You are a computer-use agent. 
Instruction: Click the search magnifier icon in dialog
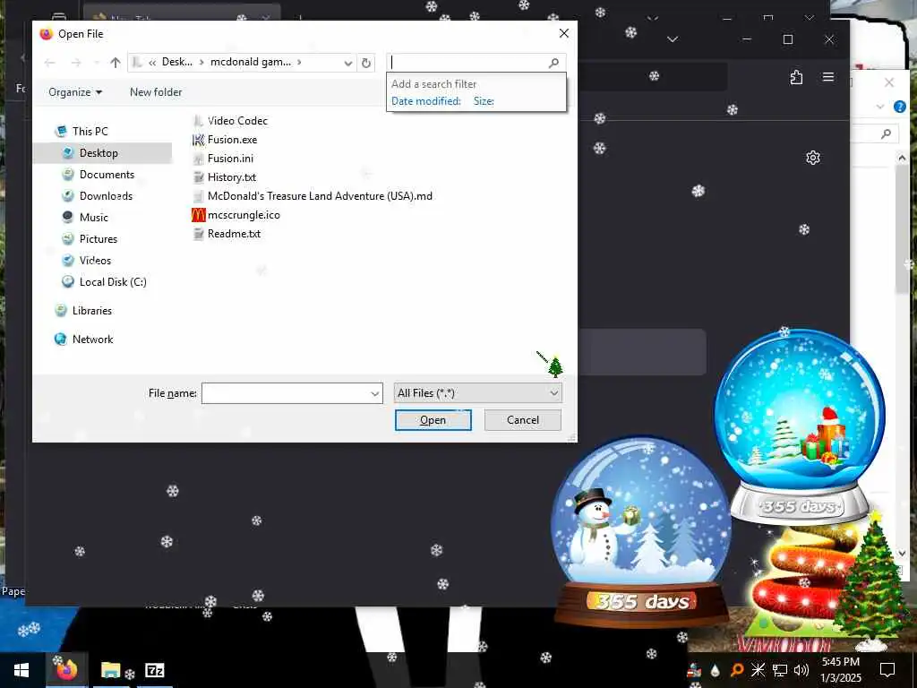tap(553, 63)
